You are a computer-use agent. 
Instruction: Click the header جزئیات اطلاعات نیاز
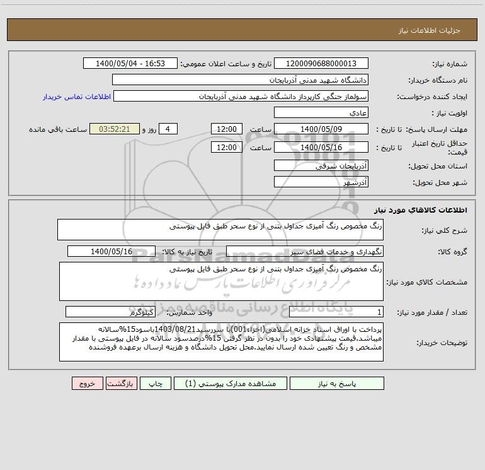[x=430, y=30]
